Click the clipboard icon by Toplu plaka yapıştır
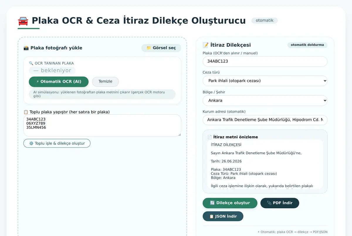 coord(26,112)
